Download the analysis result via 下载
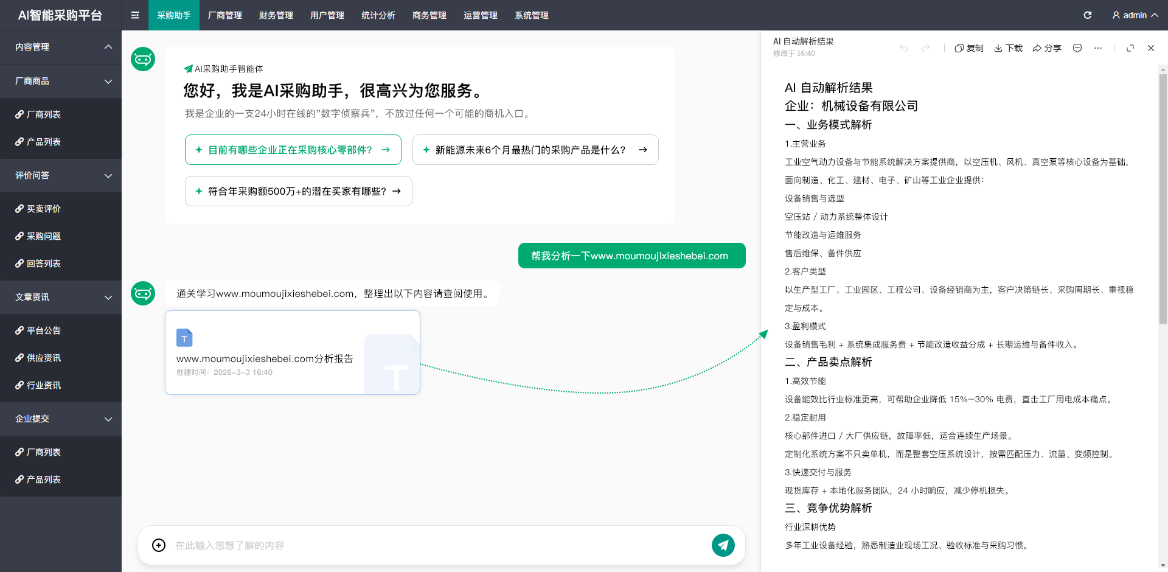The height and width of the screenshot is (572, 1168). 1008,48
